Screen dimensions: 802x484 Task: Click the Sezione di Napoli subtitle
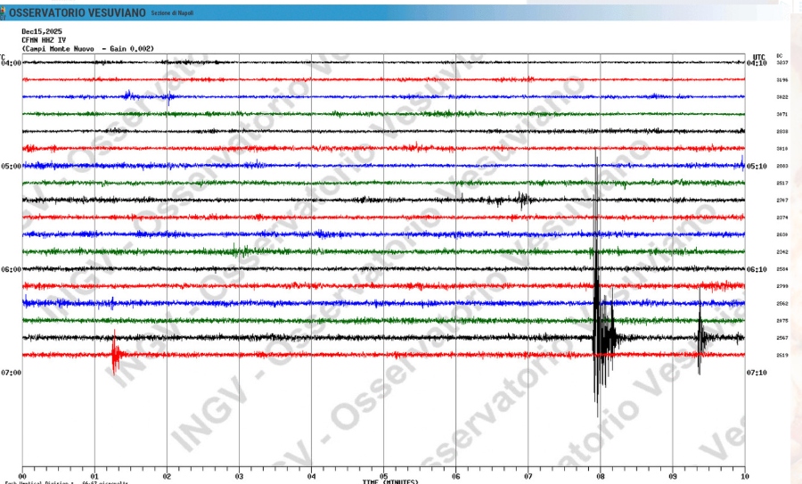tap(171, 14)
